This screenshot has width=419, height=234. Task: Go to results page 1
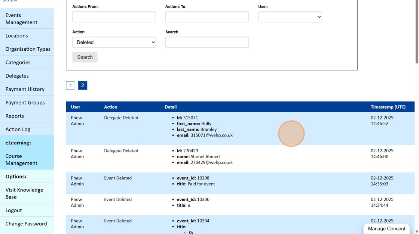click(70, 85)
